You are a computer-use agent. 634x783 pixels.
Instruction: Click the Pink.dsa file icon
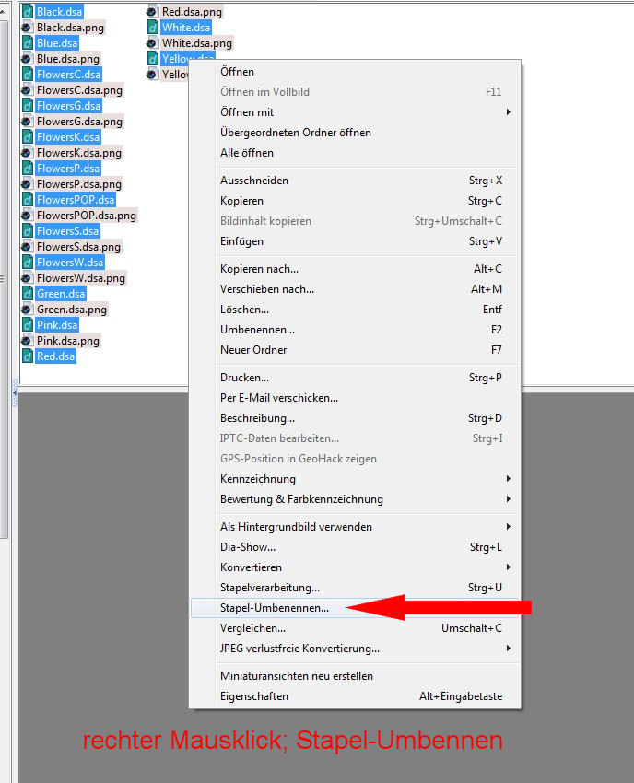point(28,325)
